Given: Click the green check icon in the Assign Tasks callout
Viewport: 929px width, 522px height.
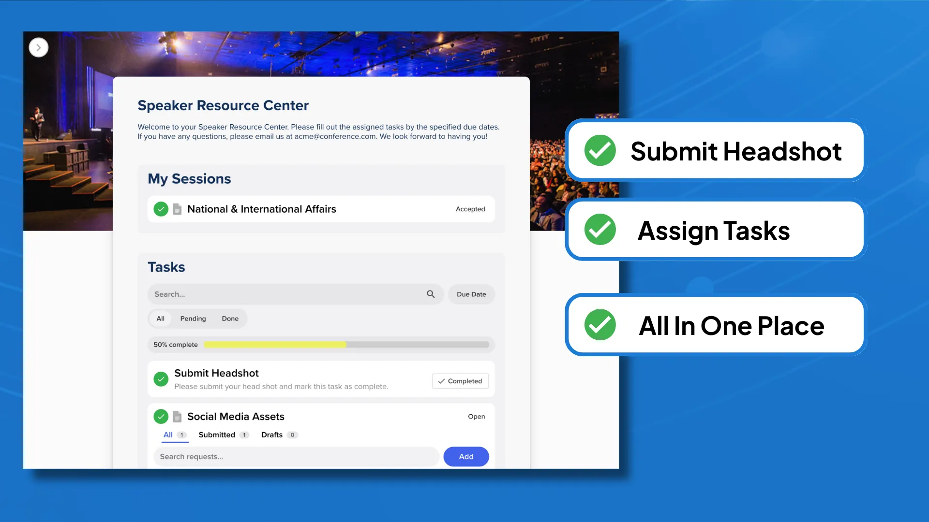Looking at the screenshot, I should 600,230.
